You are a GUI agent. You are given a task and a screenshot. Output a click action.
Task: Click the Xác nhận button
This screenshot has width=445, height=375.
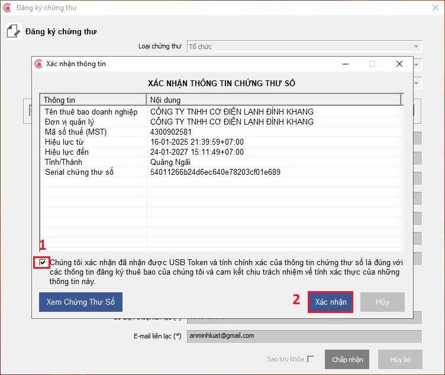tap(330, 302)
